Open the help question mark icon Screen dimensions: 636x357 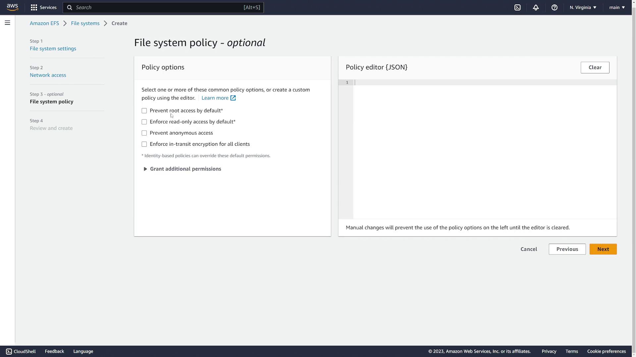click(554, 7)
